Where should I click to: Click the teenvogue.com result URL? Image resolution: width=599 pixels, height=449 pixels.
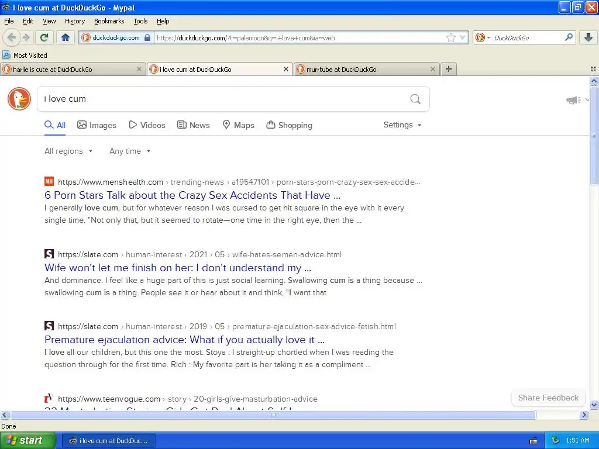pos(188,399)
